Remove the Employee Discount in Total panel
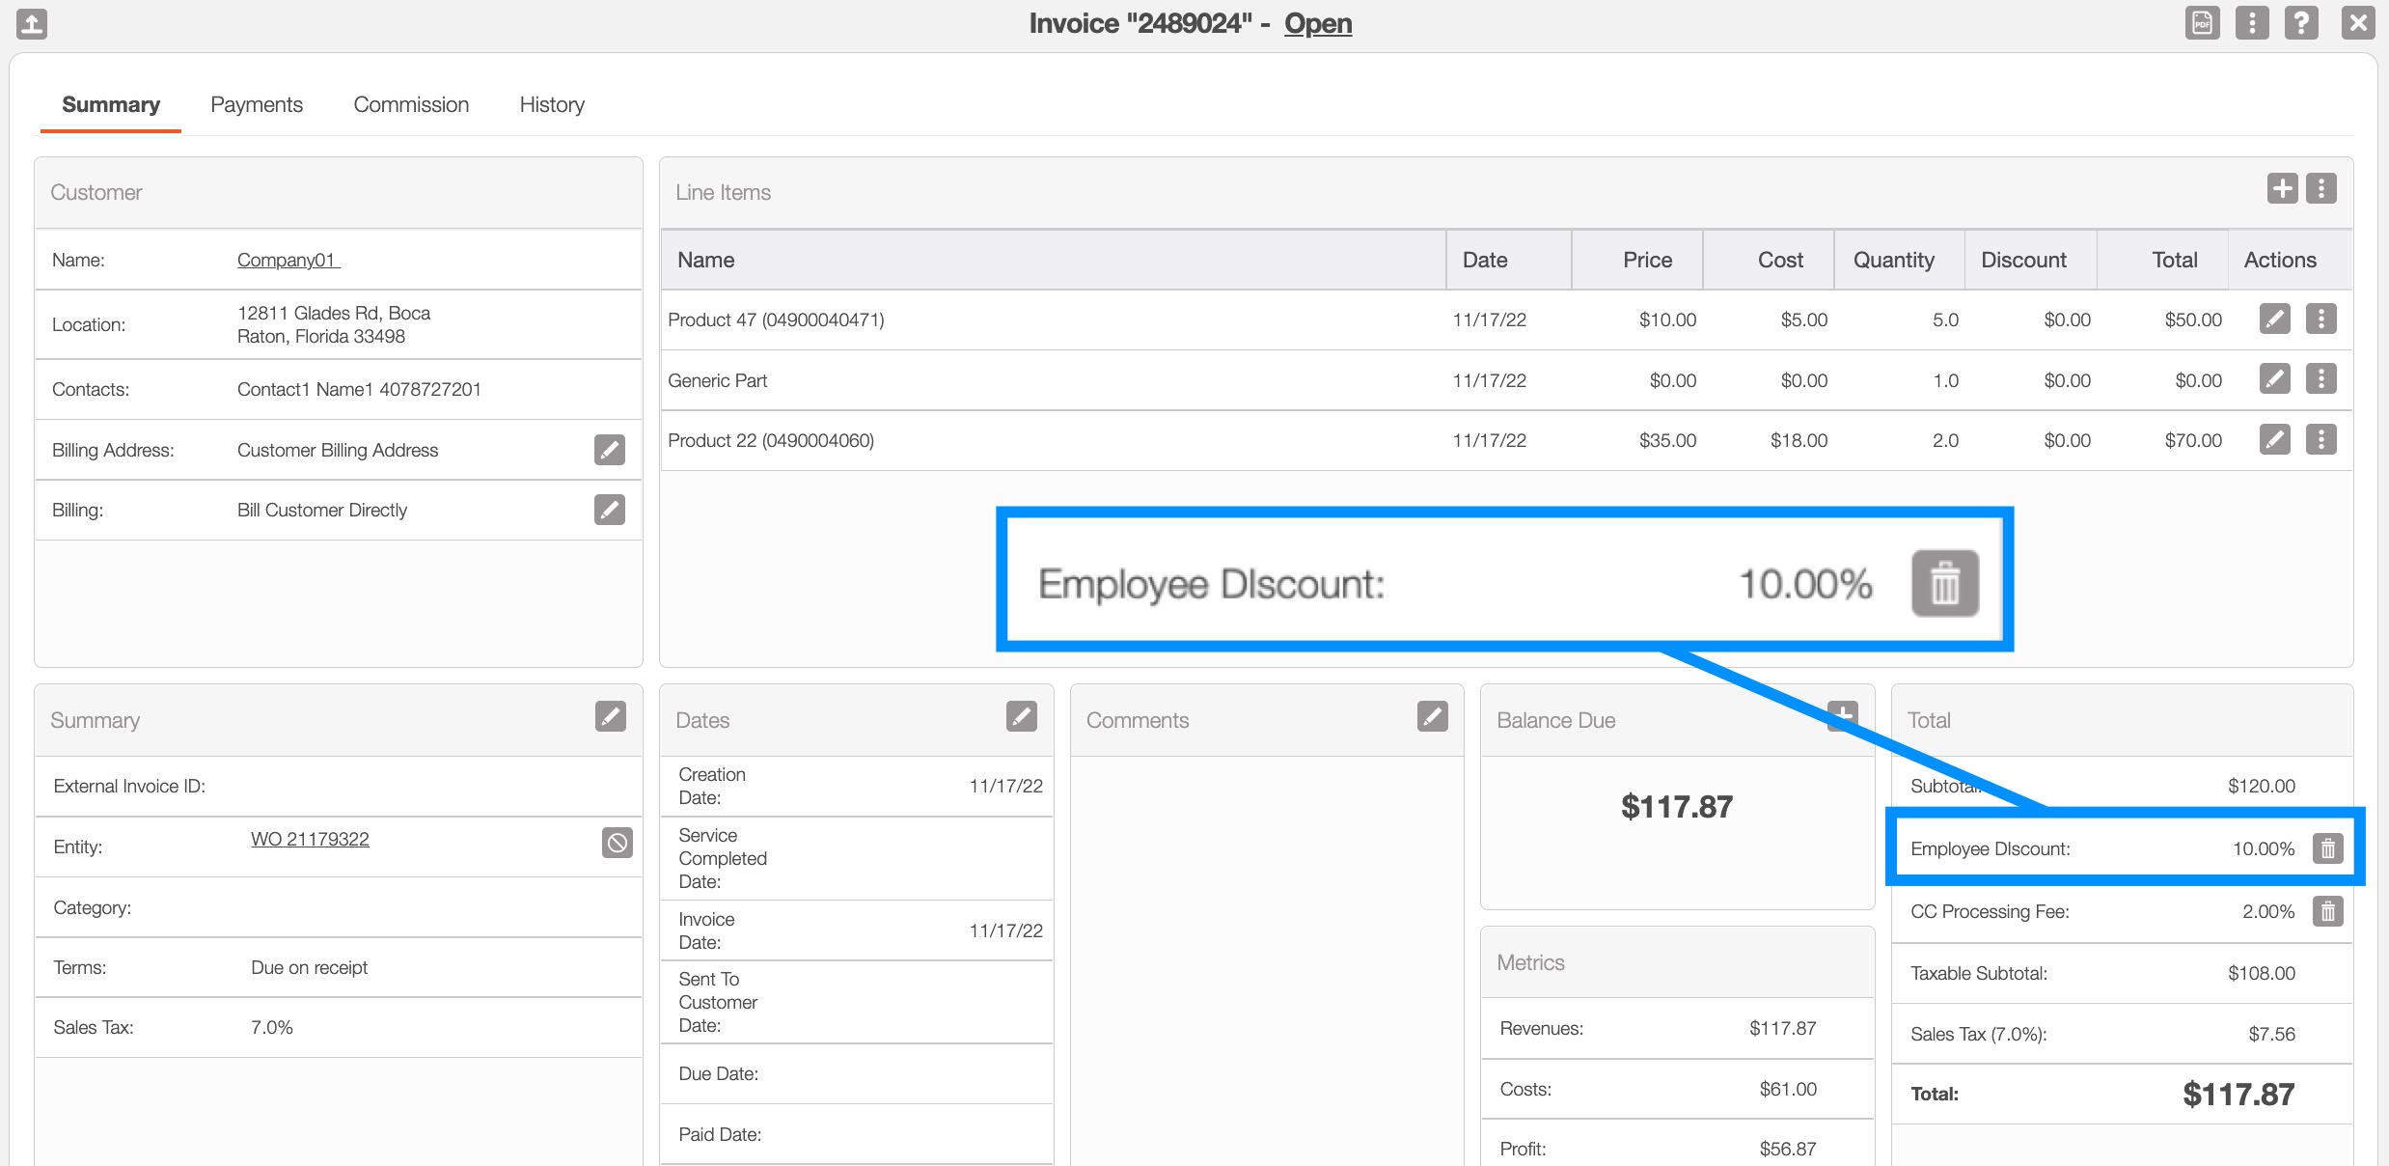The height and width of the screenshot is (1166, 2389). coord(2327,848)
